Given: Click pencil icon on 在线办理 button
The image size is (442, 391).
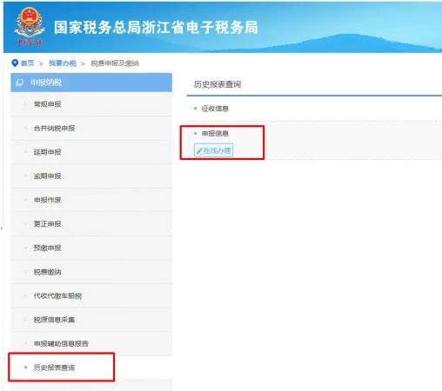Looking at the screenshot, I should 199,151.
